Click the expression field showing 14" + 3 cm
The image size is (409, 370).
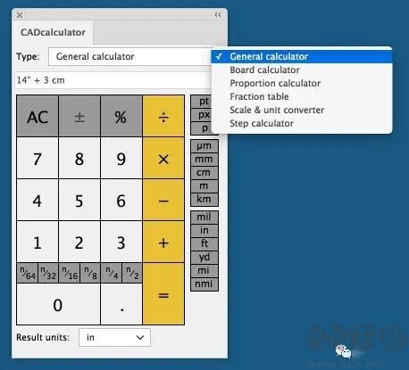pos(113,80)
